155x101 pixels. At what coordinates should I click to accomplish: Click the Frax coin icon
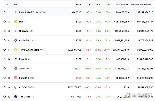[16, 59]
